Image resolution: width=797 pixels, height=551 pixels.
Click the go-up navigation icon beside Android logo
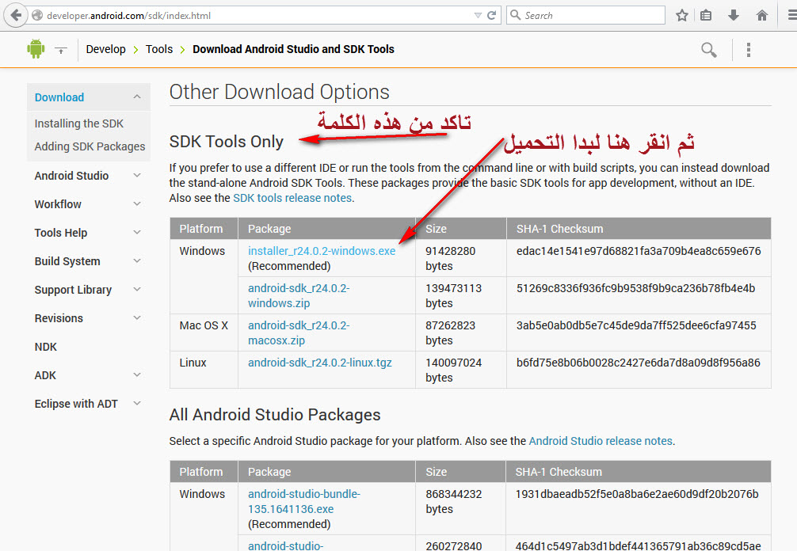click(61, 50)
